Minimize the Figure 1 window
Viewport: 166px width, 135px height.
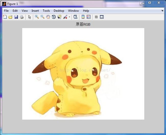143,3
